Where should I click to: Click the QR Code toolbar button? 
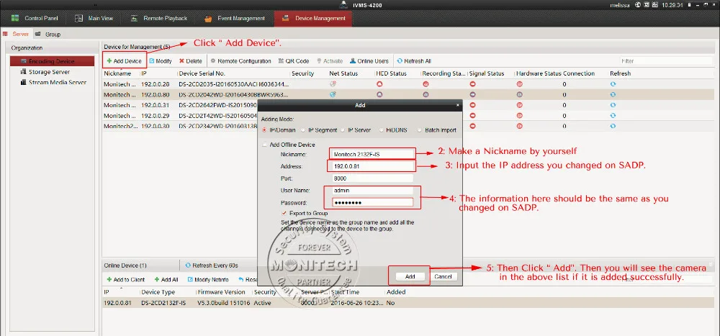click(x=294, y=61)
